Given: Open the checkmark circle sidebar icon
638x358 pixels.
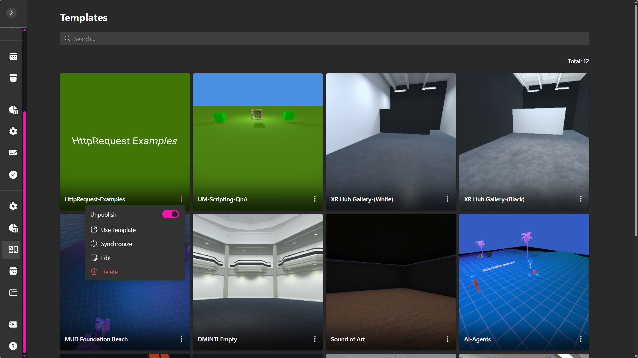Looking at the screenshot, I should [x=13, y=175].
